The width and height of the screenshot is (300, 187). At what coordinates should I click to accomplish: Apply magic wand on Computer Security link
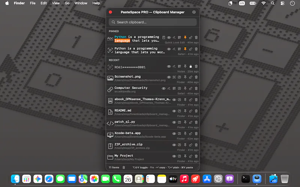(x=169, y=89)
